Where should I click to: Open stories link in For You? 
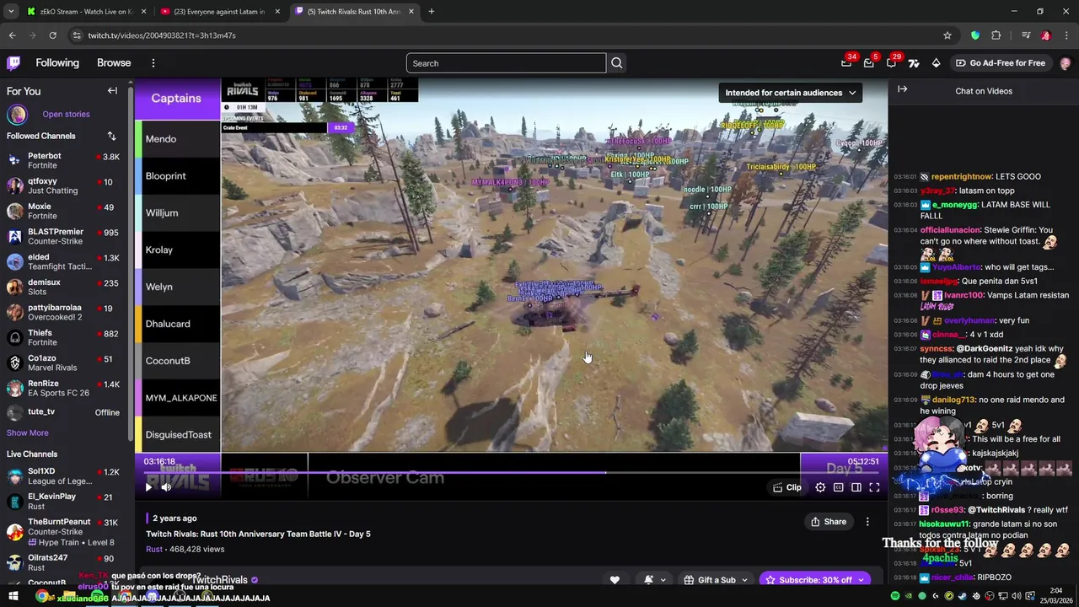[66, 115]
